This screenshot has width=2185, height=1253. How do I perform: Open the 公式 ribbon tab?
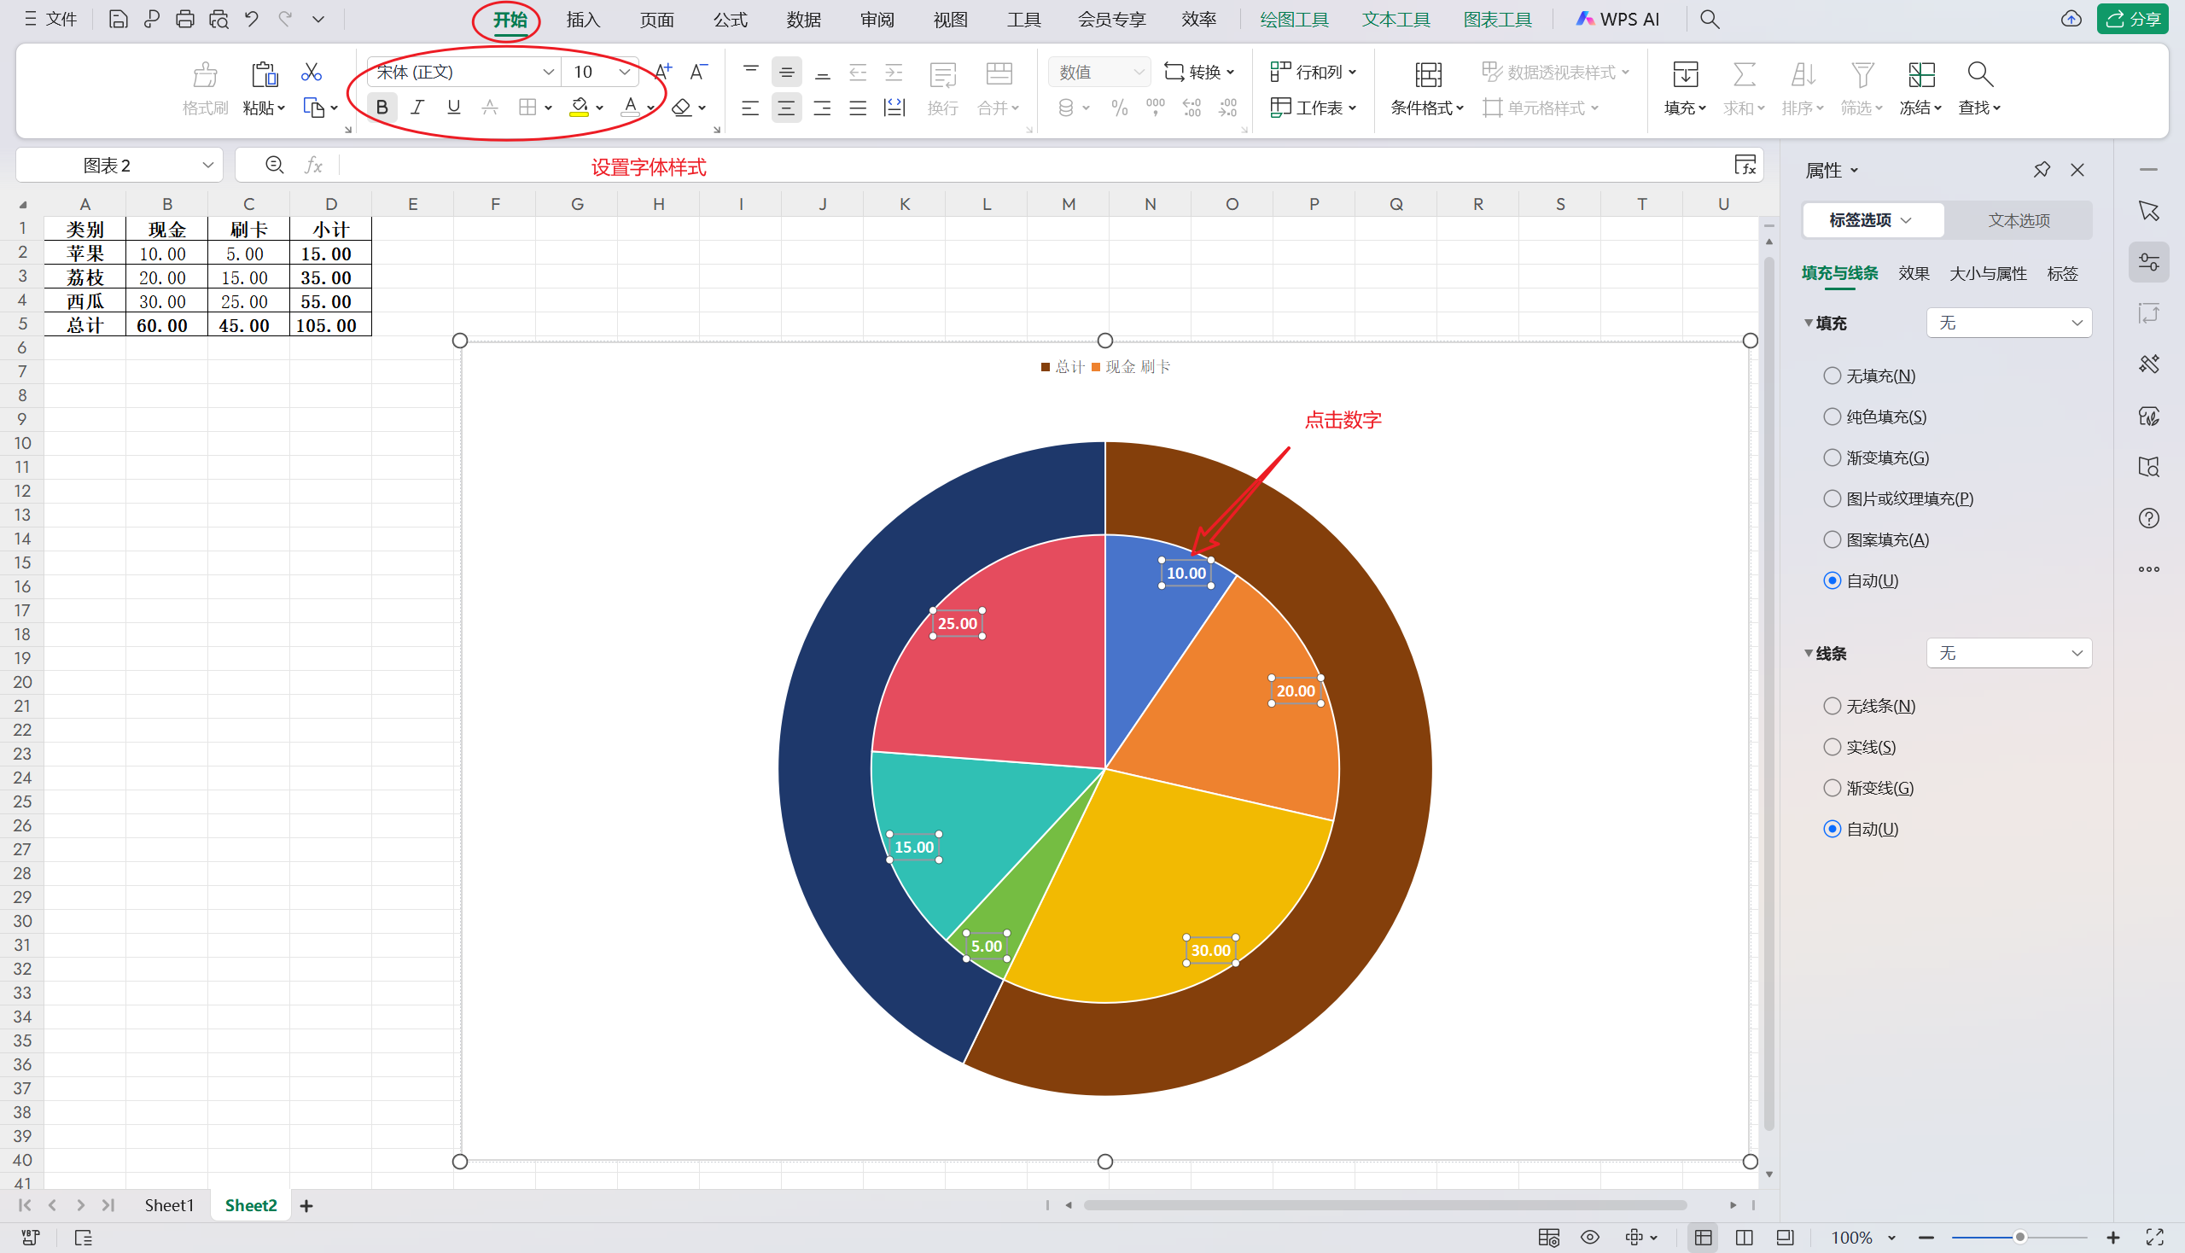(730, 19)
